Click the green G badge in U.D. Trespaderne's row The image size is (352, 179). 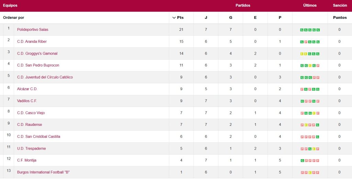[310, 149]
